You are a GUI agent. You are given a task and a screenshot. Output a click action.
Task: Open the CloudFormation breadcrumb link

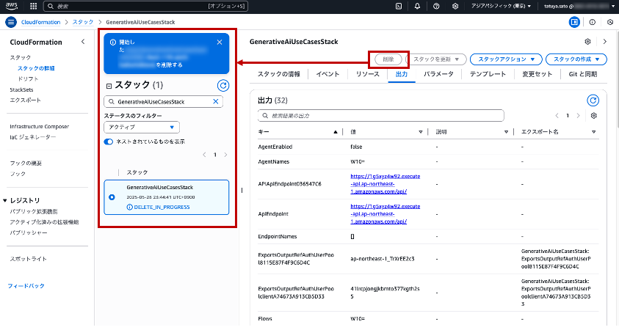(x=40, y=22)
